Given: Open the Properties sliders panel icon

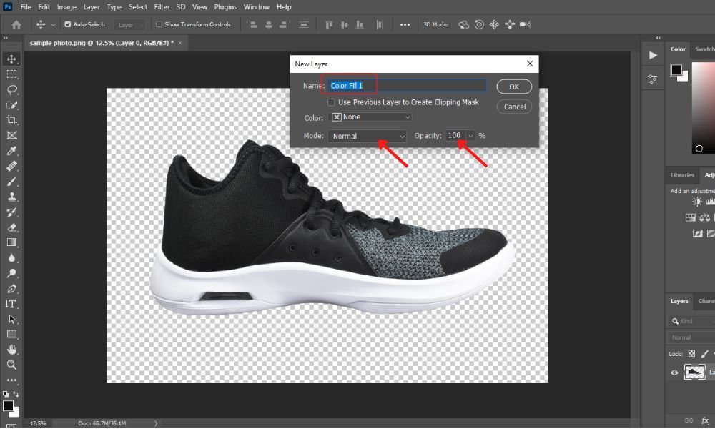Looking at the screenshot, I should coord(653,79).
